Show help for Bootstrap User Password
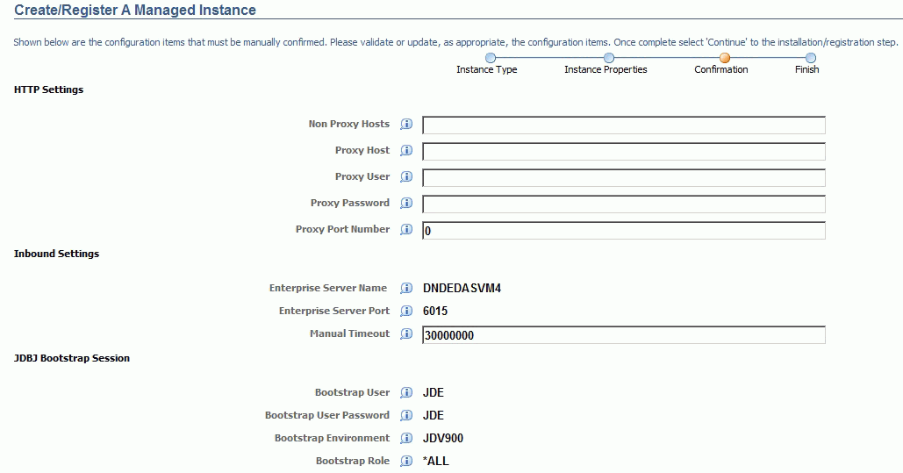 tap(406, 416)
